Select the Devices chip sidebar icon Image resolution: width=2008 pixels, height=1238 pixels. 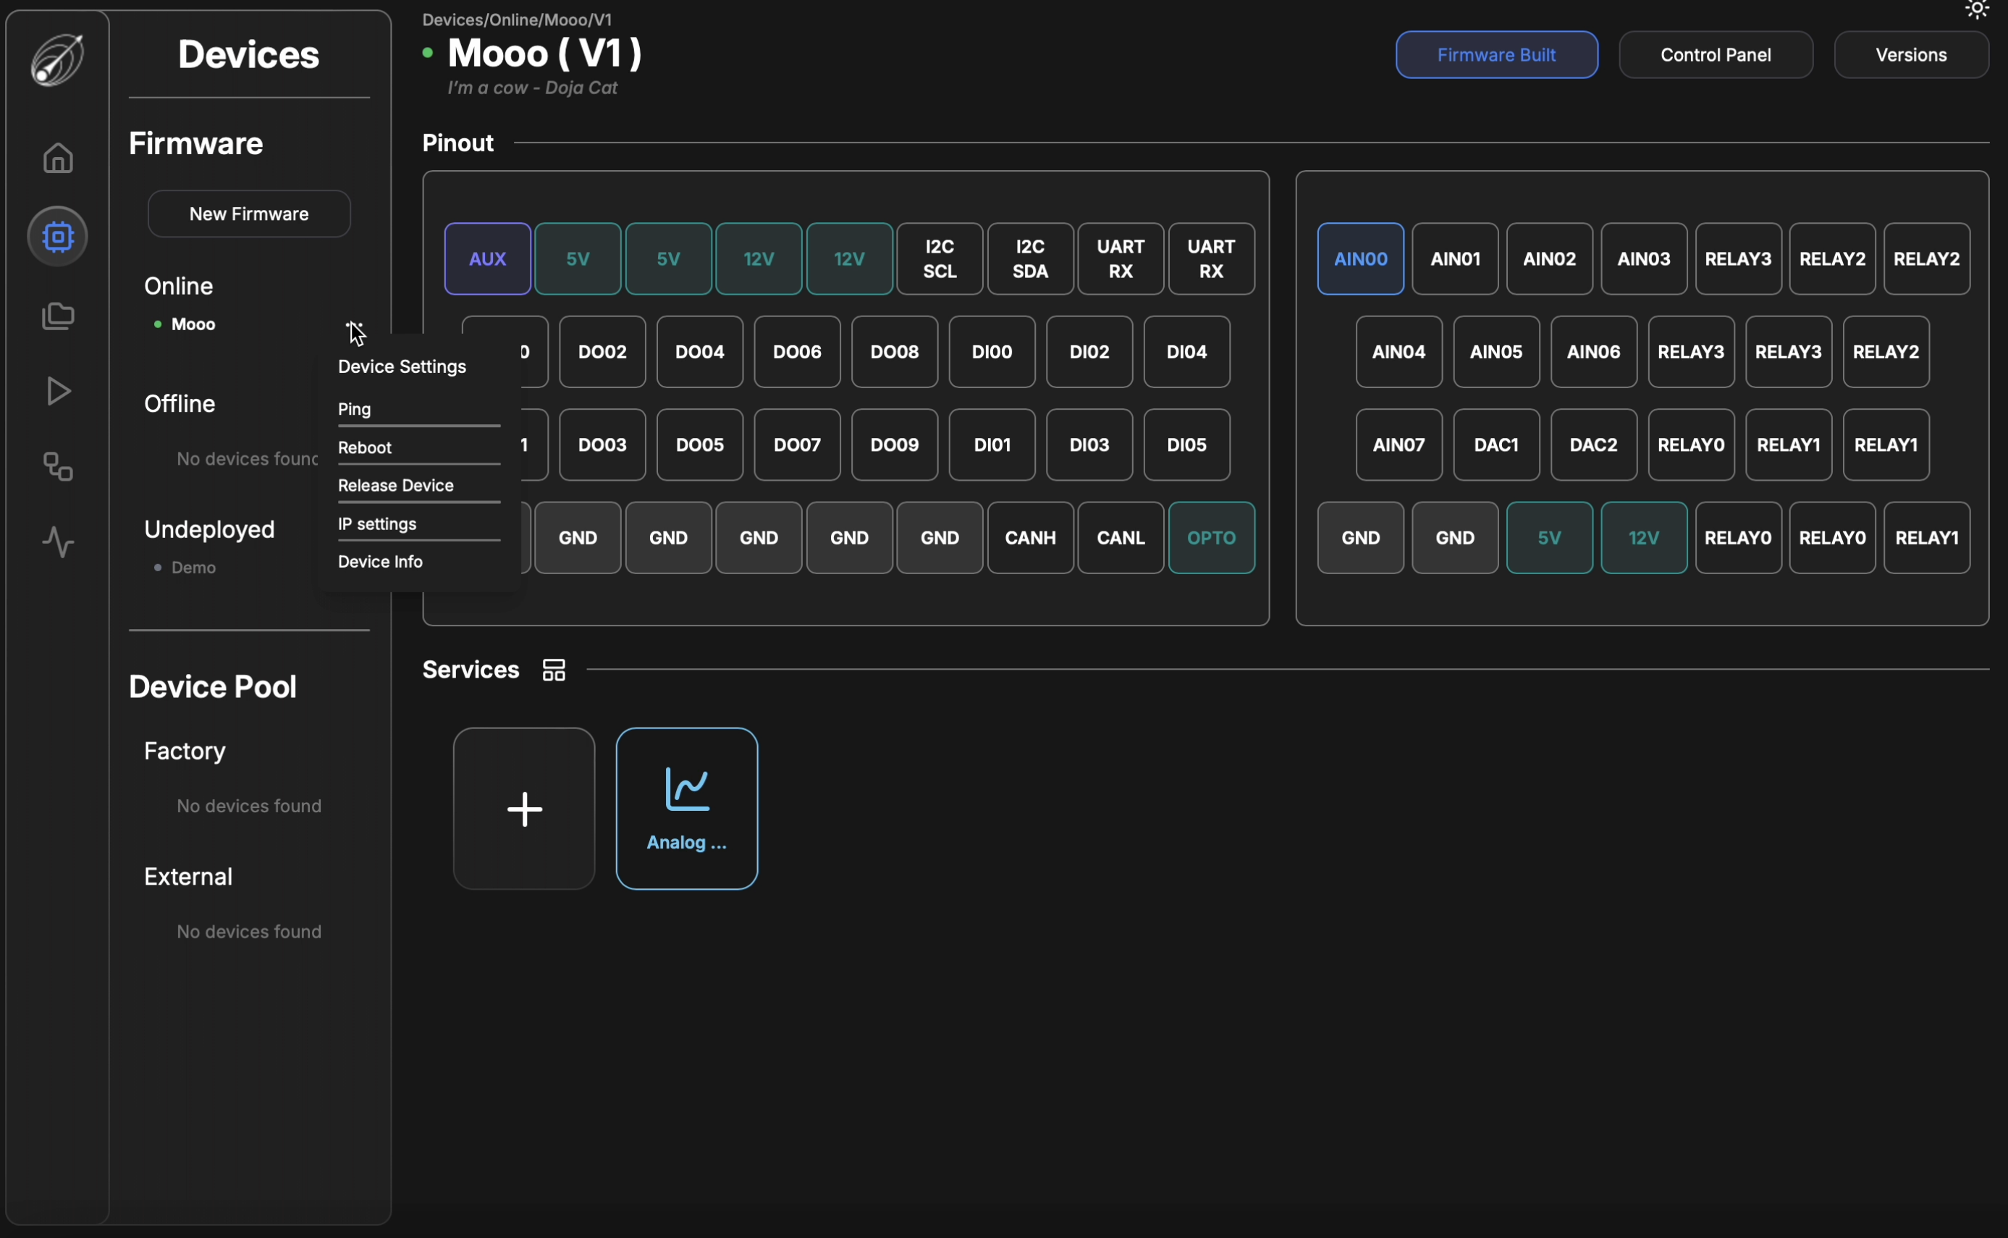click(x=57, y=237)
